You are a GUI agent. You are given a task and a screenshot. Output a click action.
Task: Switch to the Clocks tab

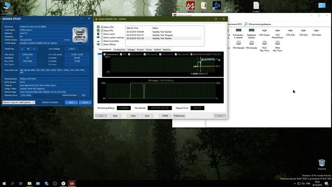tap(149, 50)
